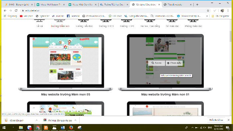Open the Ứng dụng apps bookmark
The height and width of the screenshot is (131, 233).
pyautogui.click(x=10, y=16)
